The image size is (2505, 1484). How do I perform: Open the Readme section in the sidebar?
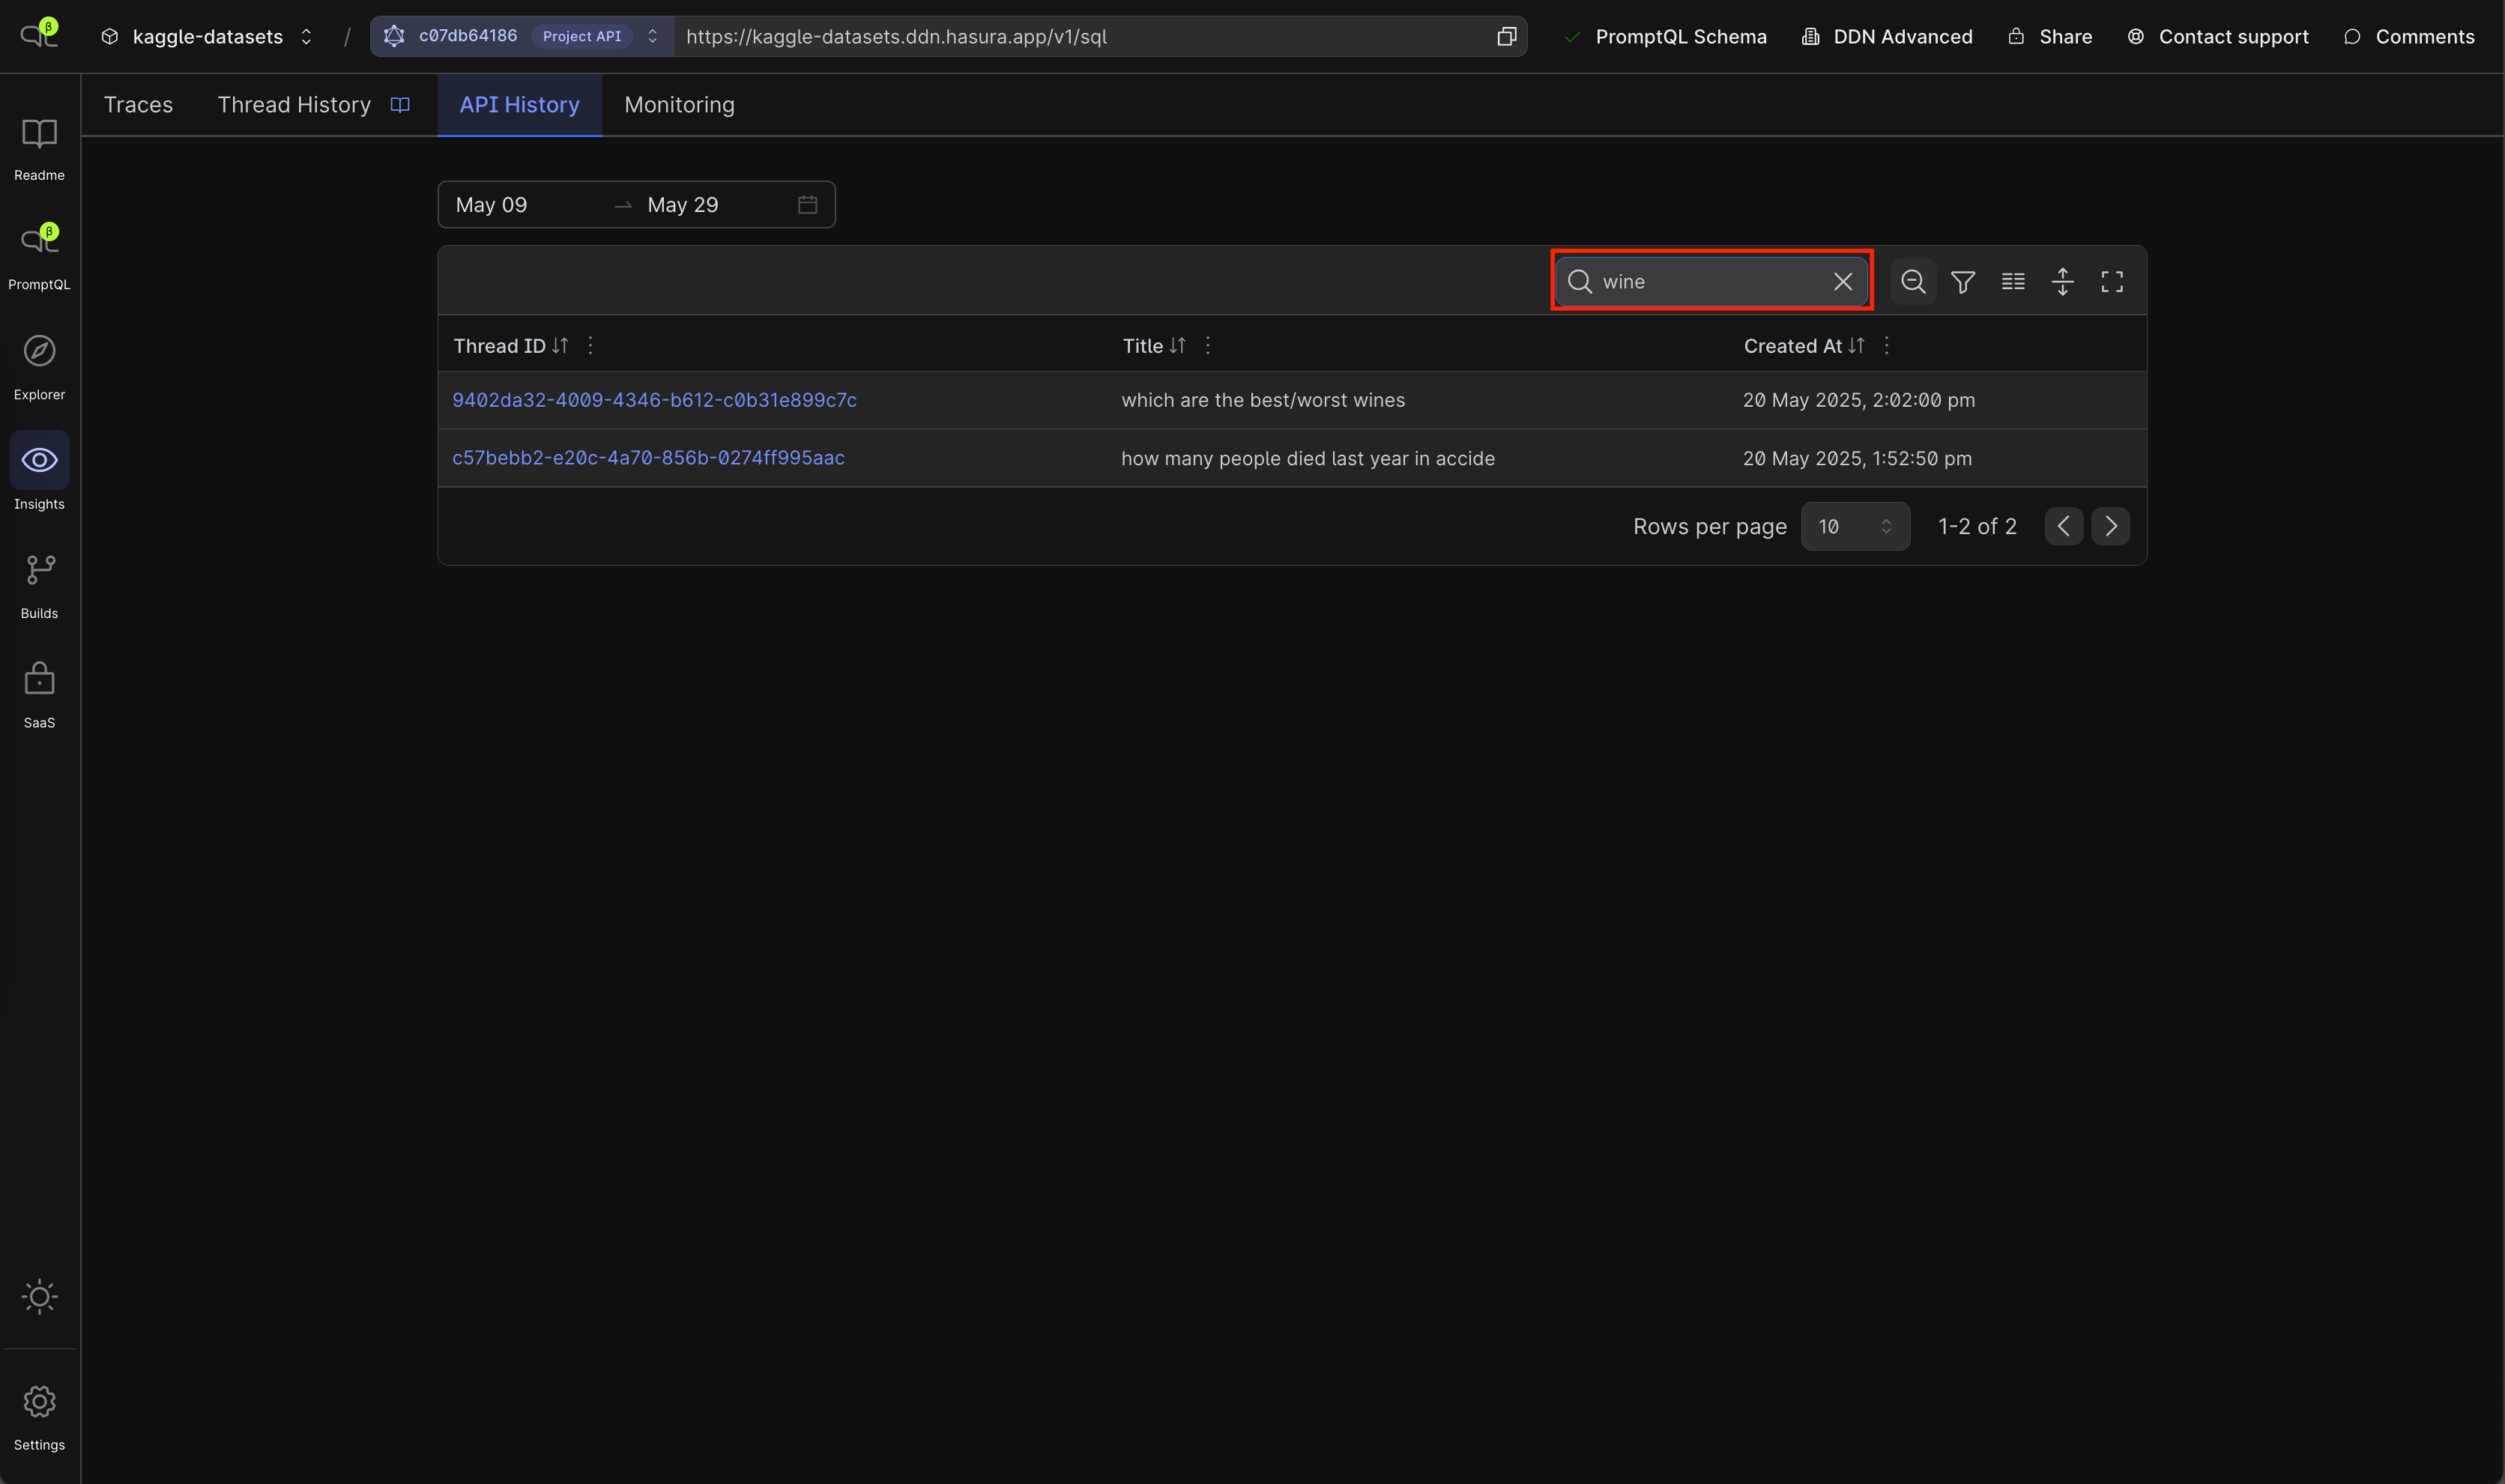39,146
